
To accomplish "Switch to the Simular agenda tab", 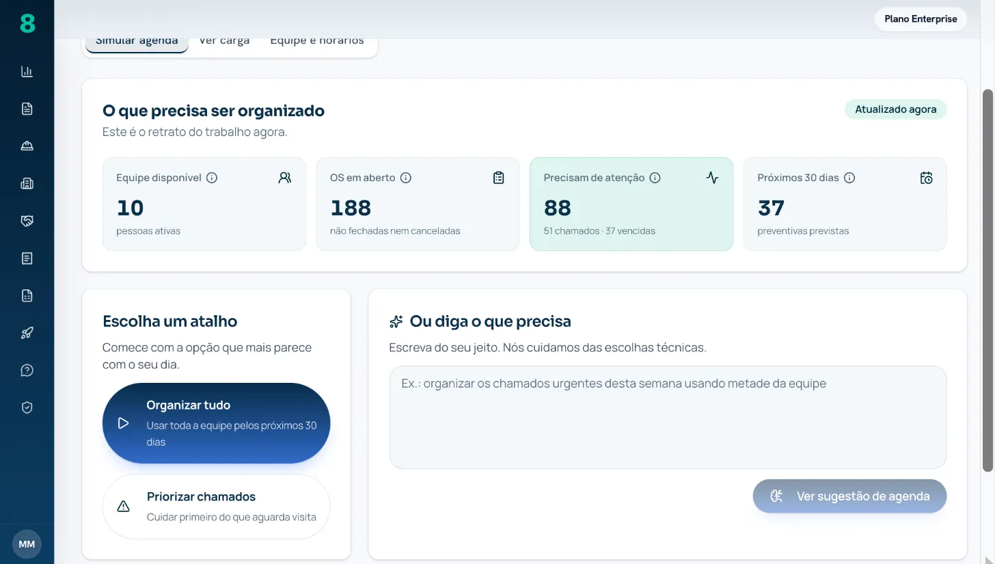I will (x=137, y=42).
